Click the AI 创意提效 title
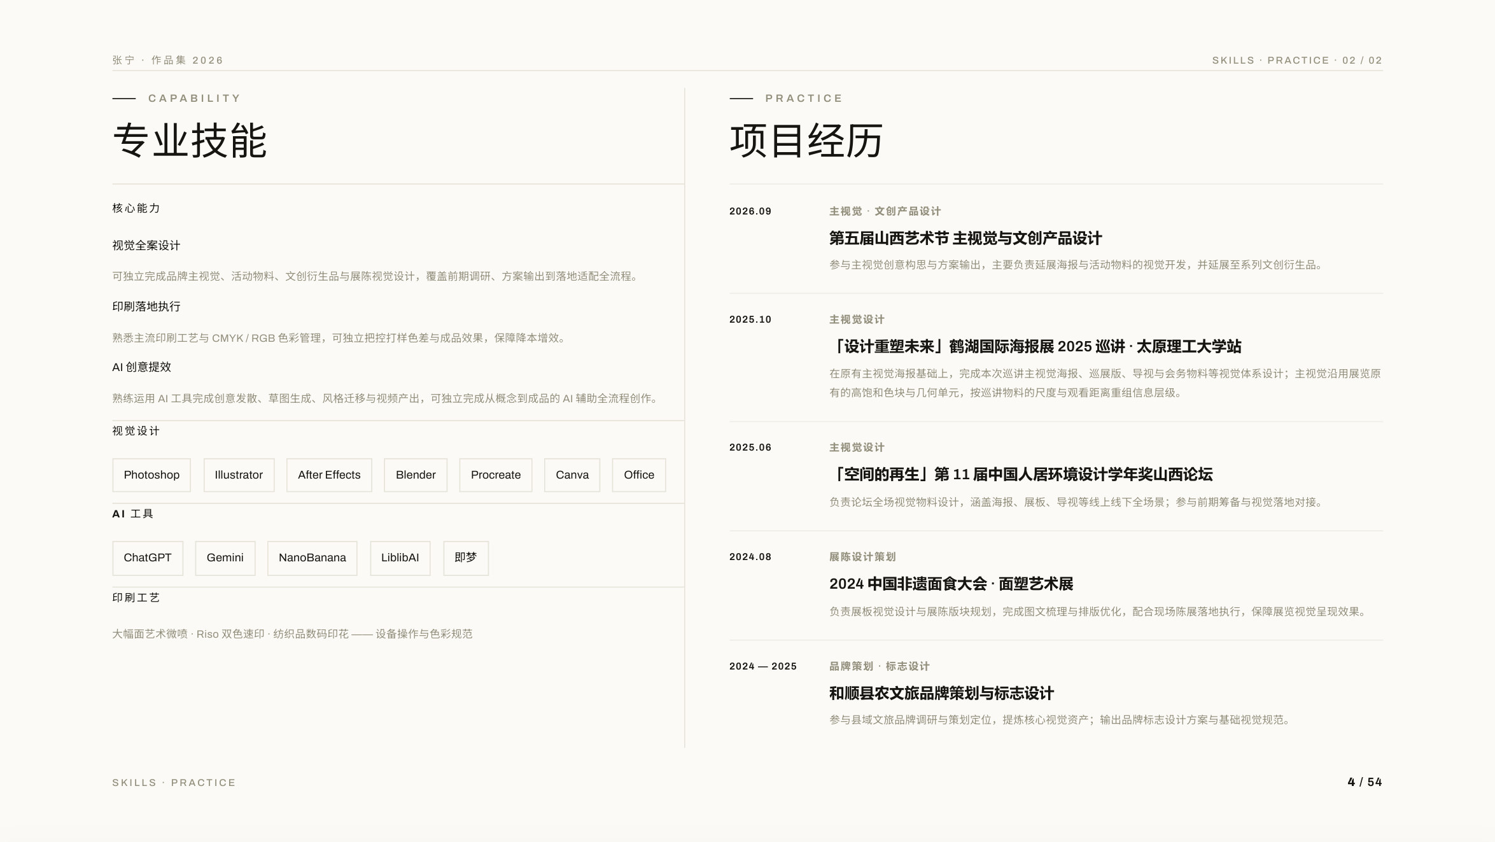 pyautogui.click(x=142, y=367)
